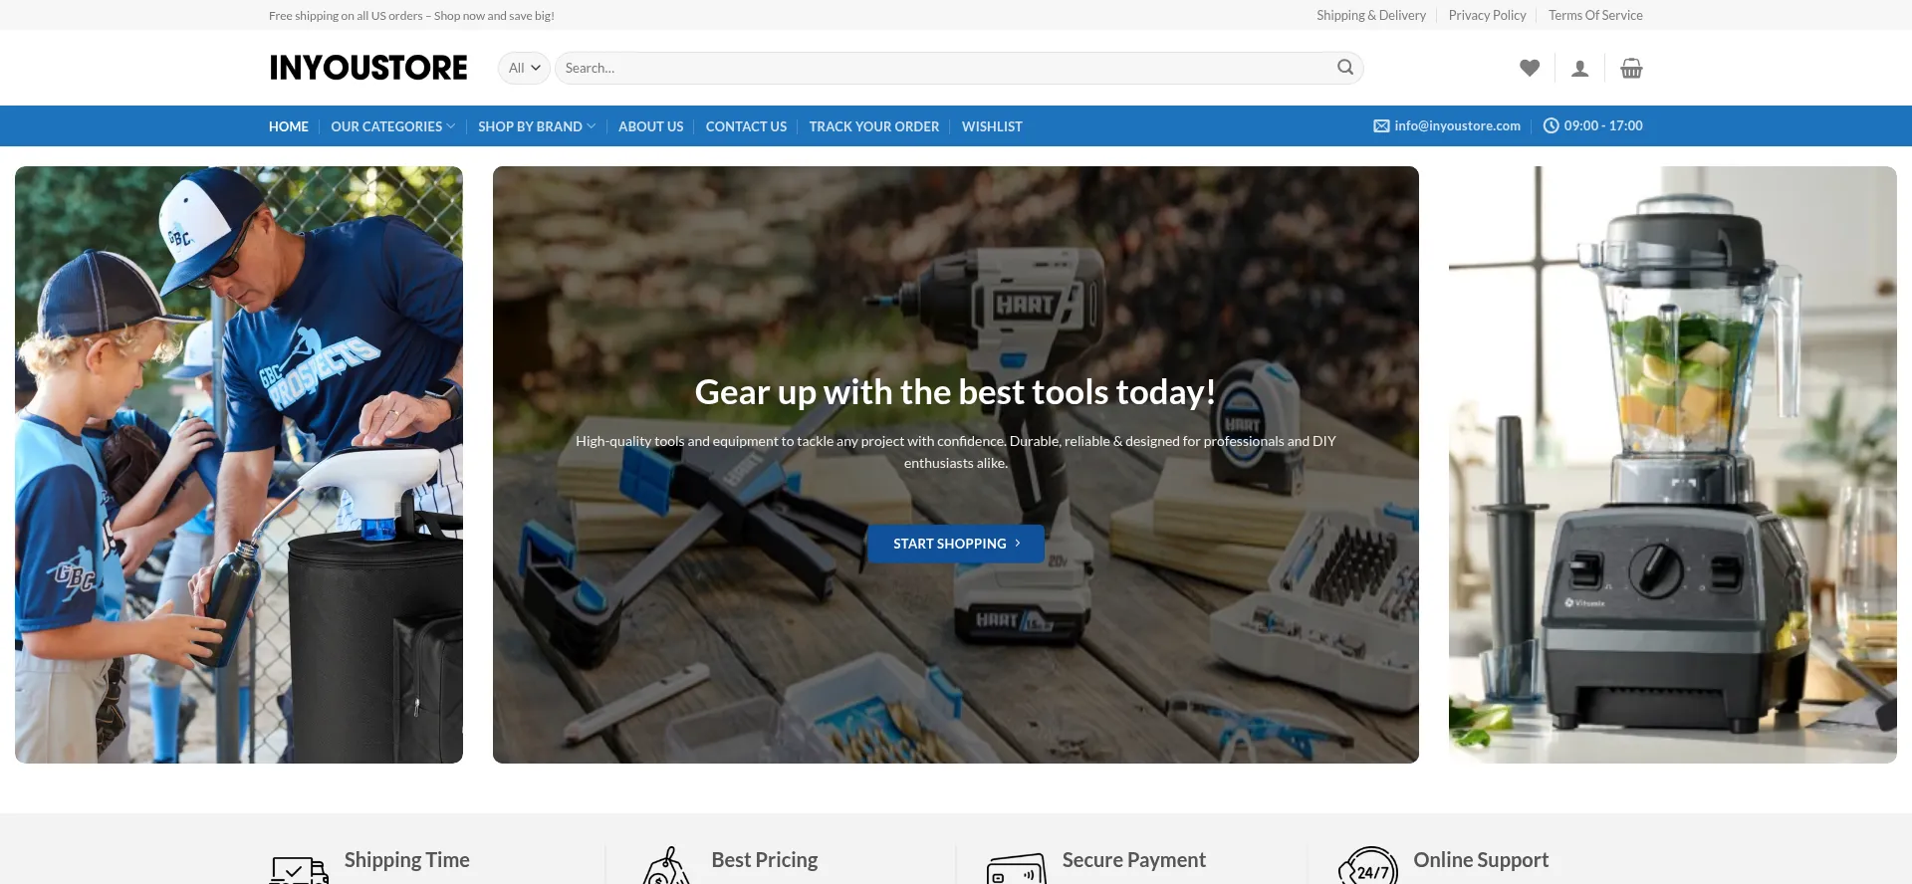Click the 09:00 - 17:00 hours text
This screenshot has height=884, width=1912.
1603,126
